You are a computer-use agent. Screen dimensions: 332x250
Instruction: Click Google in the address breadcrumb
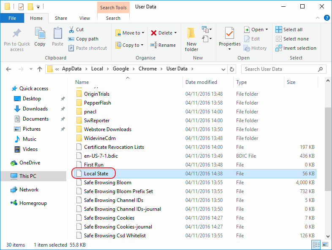[x=121, y=69]
